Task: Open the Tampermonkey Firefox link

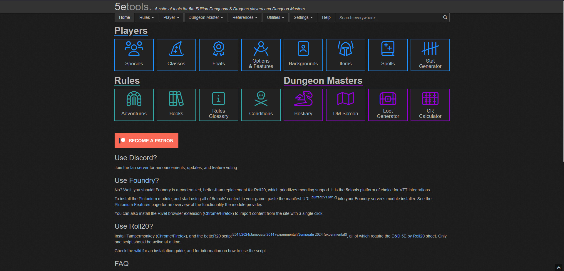Action: (x=179, y=236)
